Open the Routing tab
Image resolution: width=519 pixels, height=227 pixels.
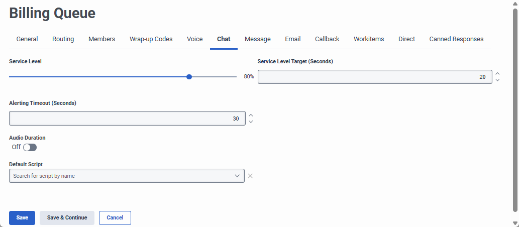pyautogui.click(x=63, y=39)
